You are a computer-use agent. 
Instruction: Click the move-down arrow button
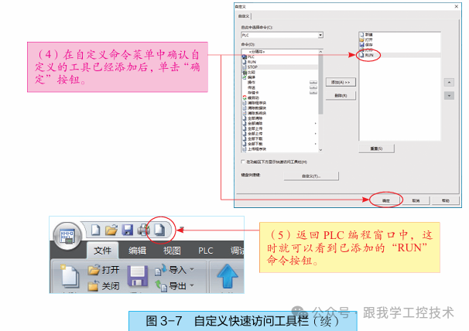(x=449, y=96)
